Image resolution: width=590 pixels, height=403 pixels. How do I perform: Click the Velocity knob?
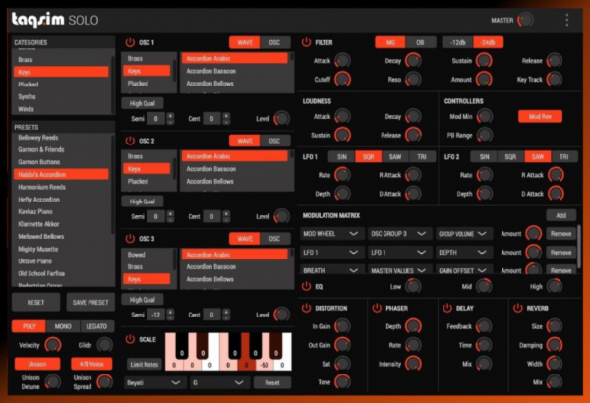(53, 345)
